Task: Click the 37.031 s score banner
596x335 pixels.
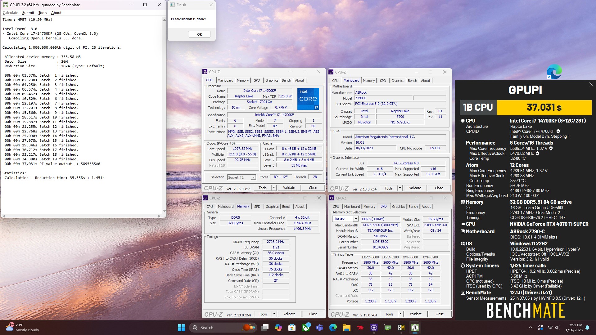Action: coord(544,107)
